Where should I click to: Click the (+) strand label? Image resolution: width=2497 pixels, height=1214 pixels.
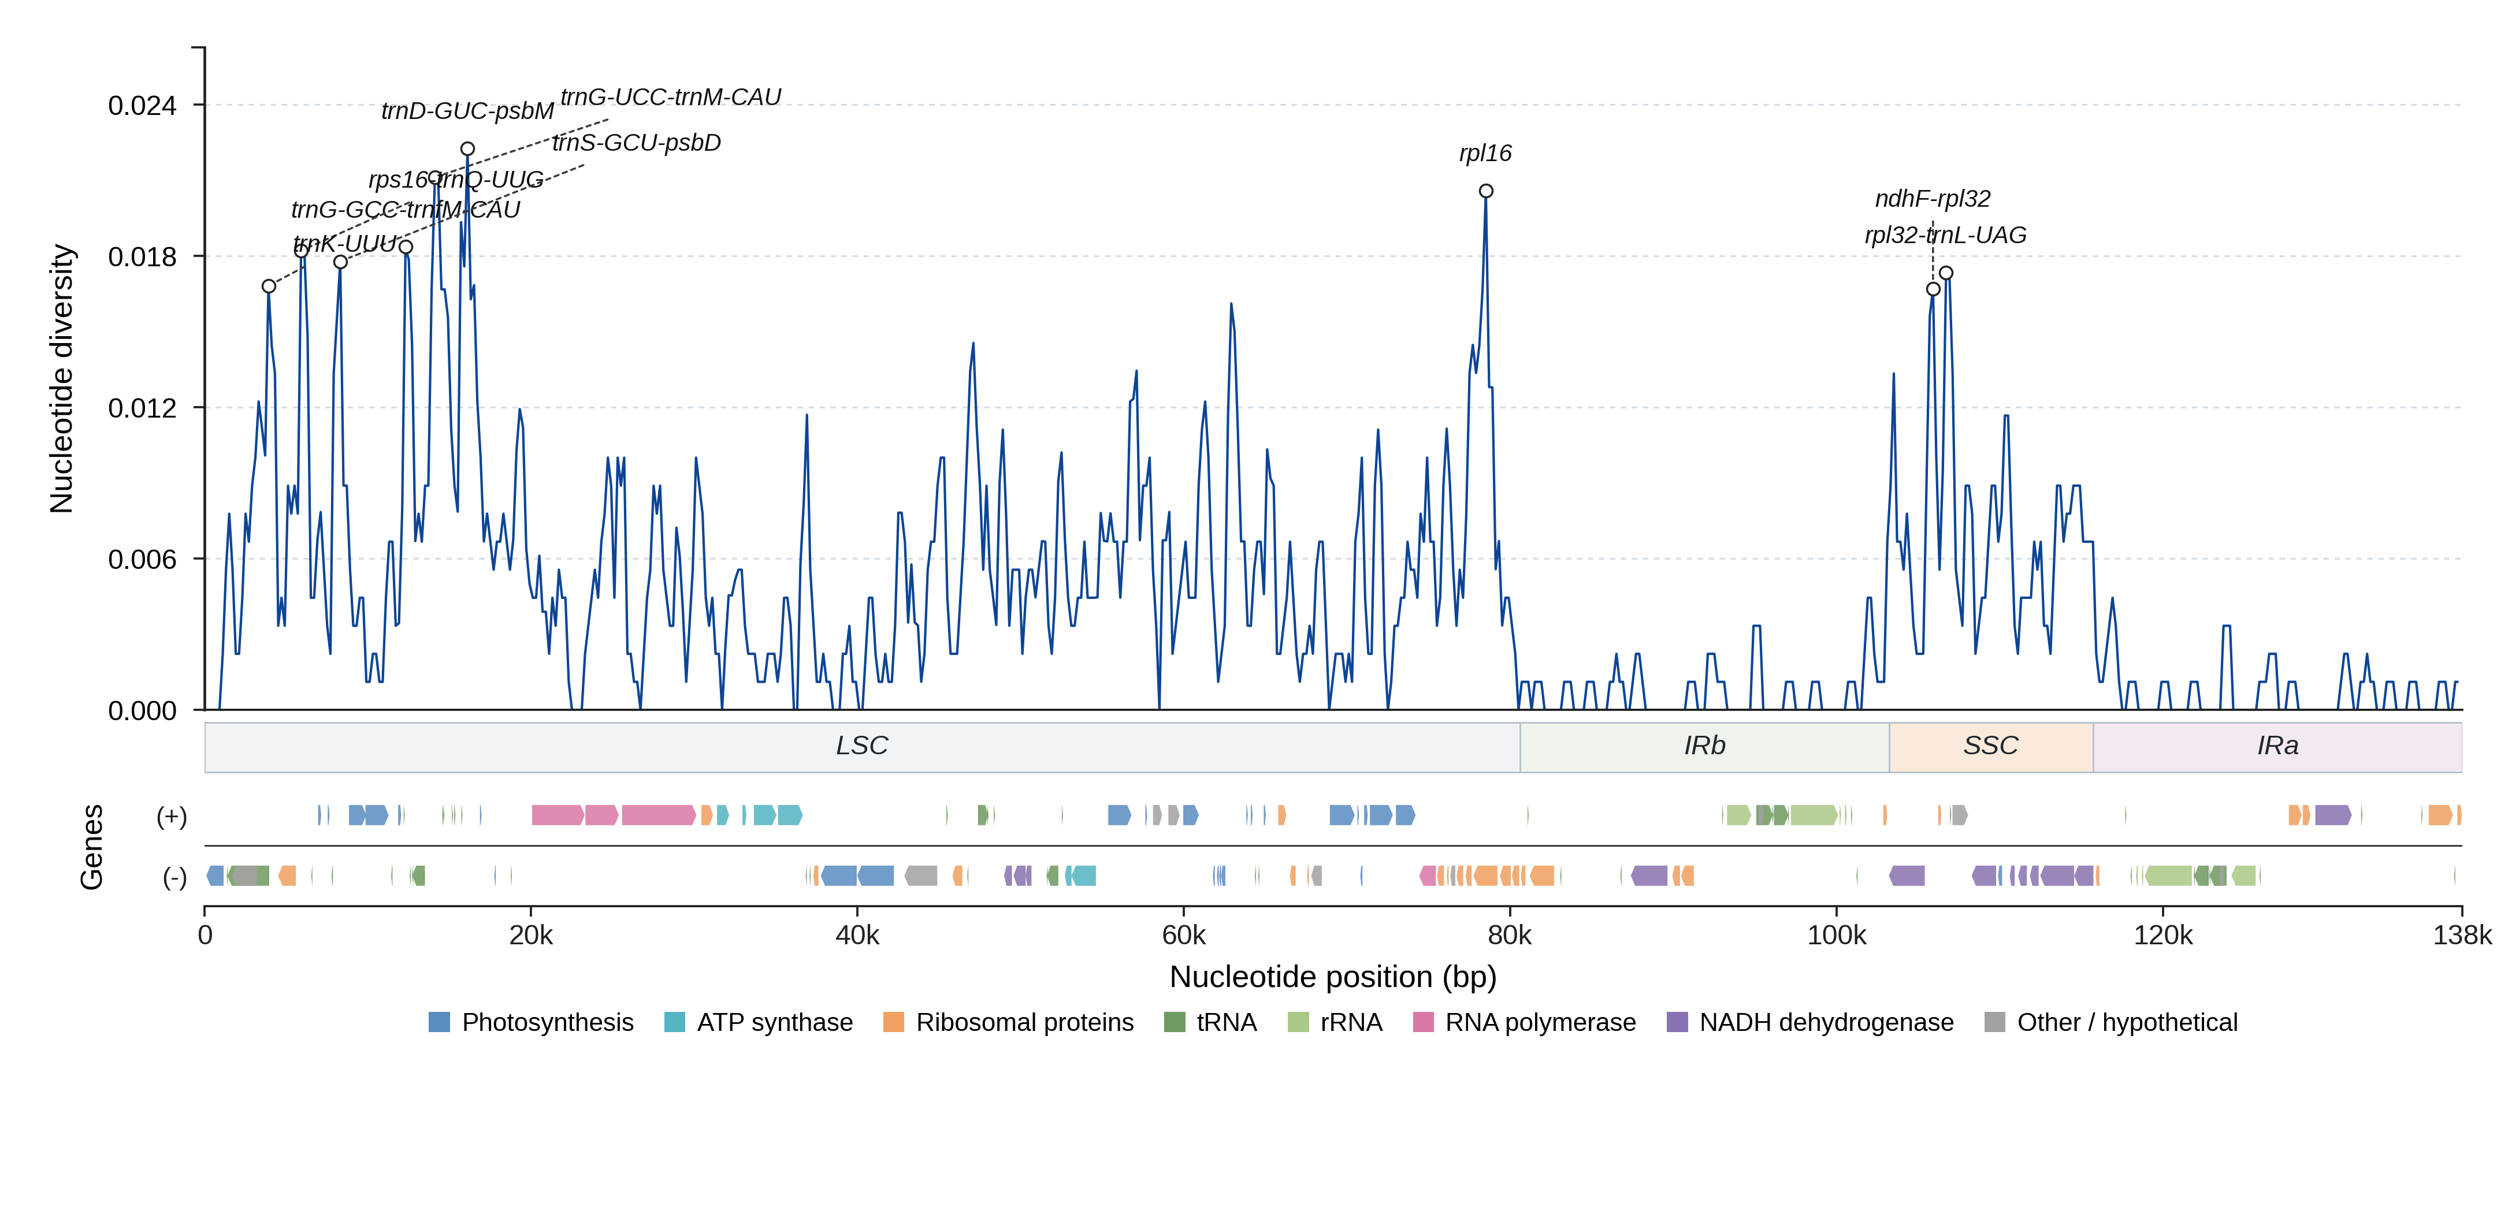172,816
